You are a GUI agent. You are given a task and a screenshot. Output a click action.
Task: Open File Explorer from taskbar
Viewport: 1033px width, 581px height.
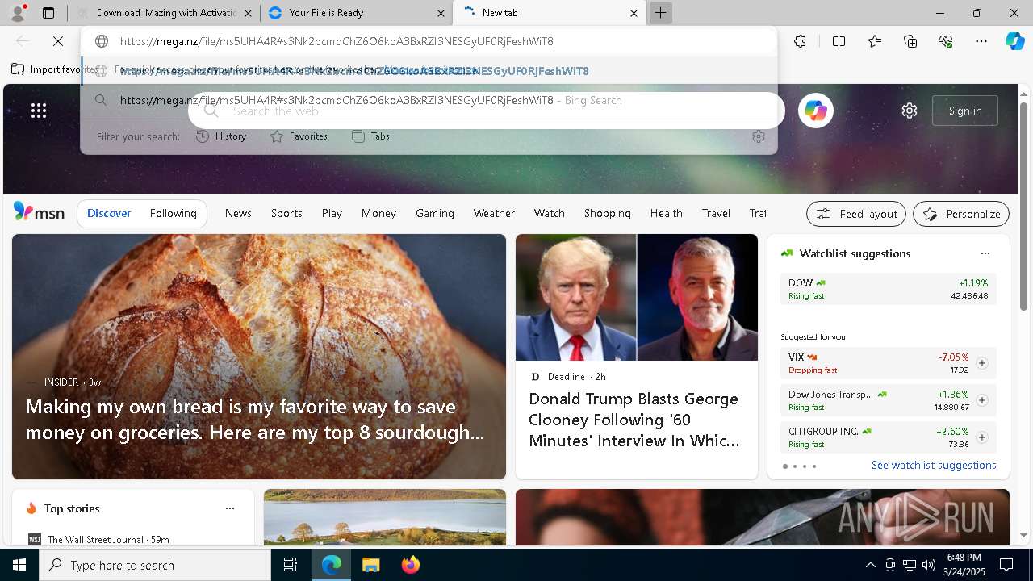coord(370,565)
